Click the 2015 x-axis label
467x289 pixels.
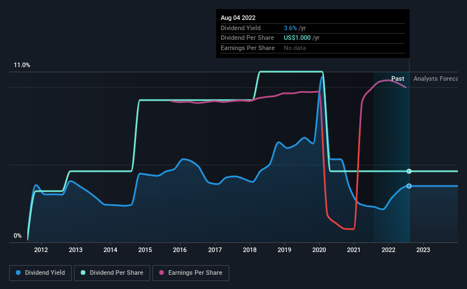click(x=145, y=250)
